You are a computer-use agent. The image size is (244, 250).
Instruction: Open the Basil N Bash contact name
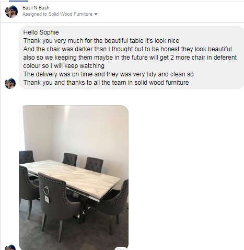coord(36,8)
